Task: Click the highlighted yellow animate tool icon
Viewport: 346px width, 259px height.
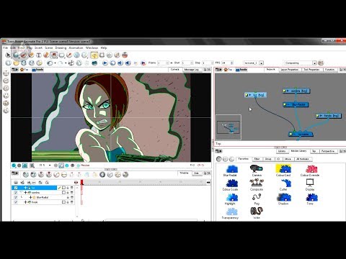Action: click(x=94, y=55)
